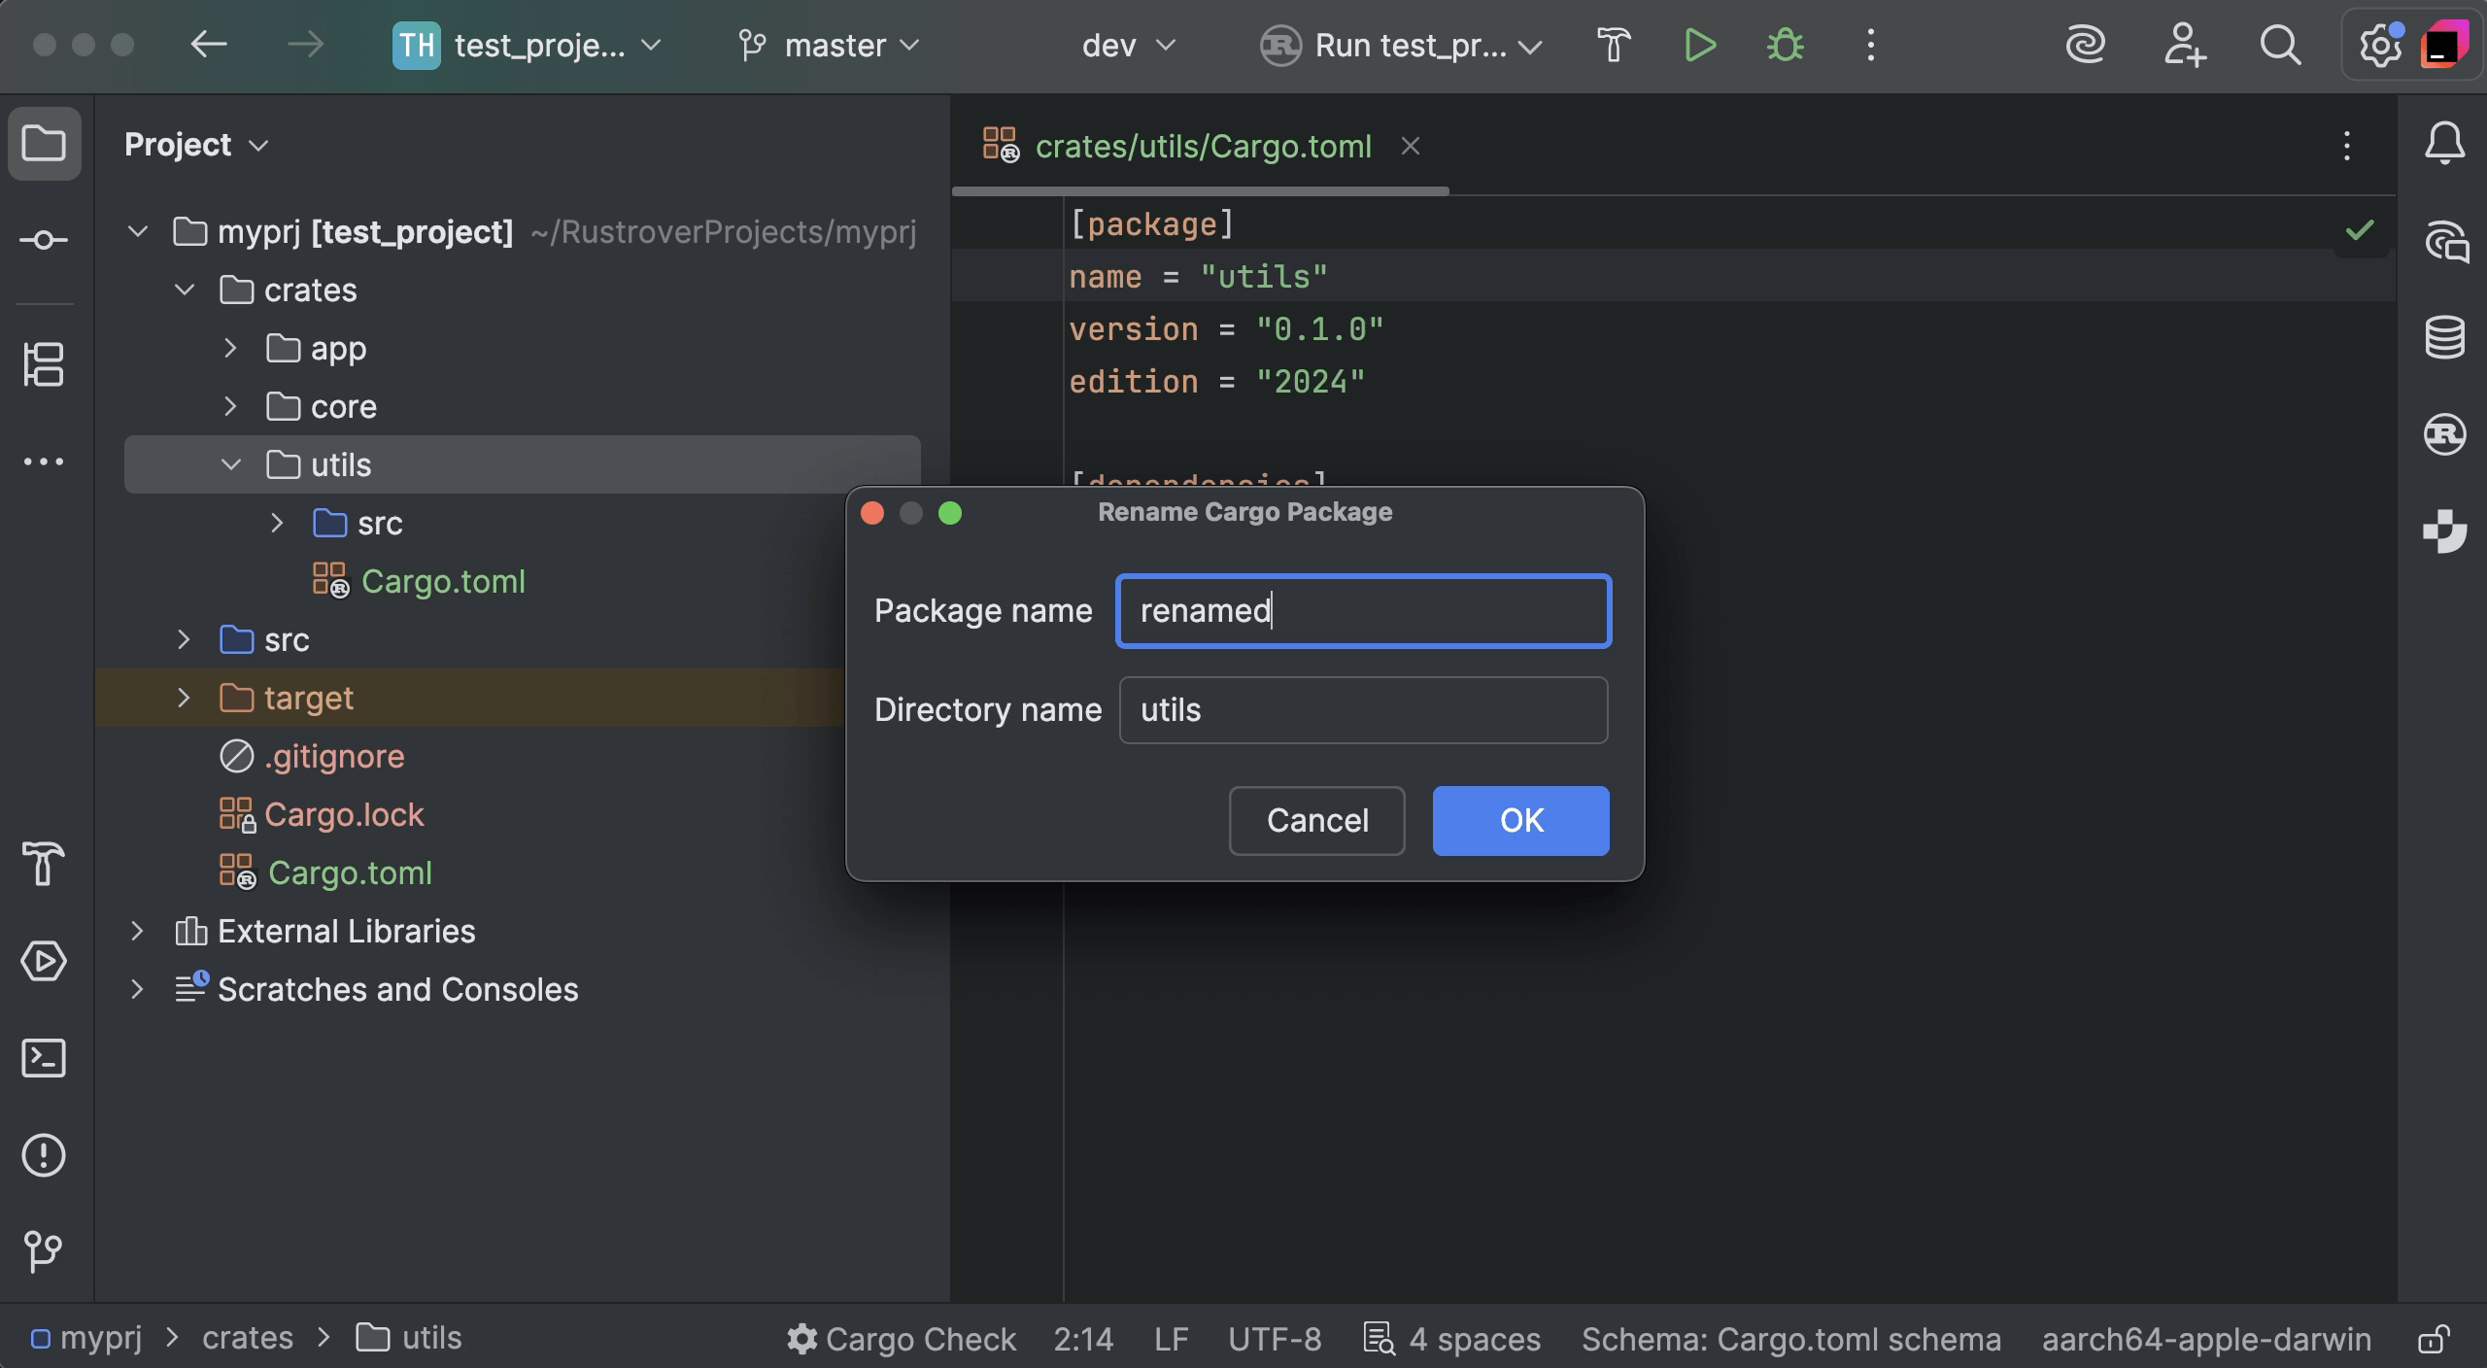The width and height of the screenshot is (2487, 1368).
Task: Open the Problems tool window icon
Action: tap(44, 1155)
